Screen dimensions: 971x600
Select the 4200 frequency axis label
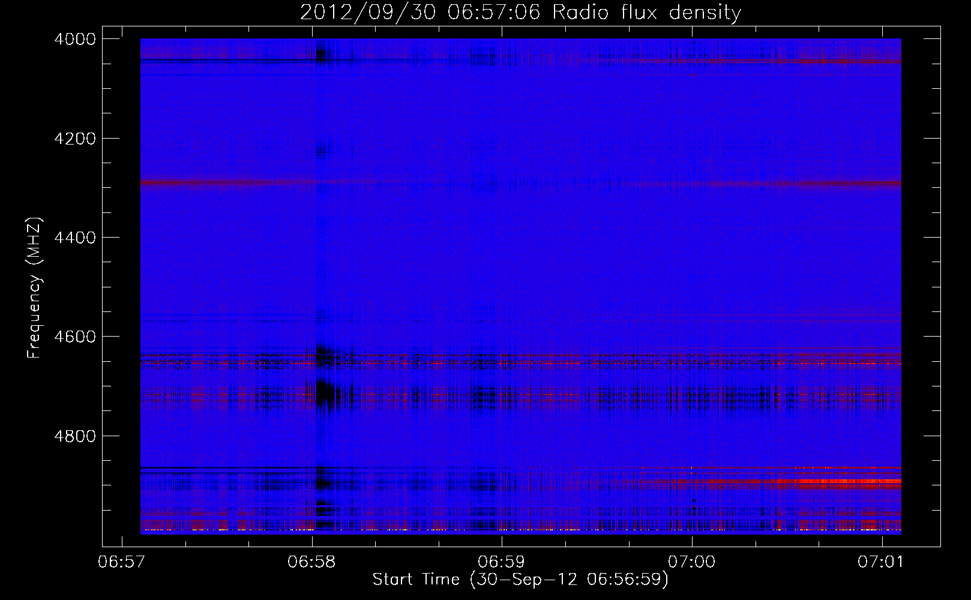(x=75, y=139)
